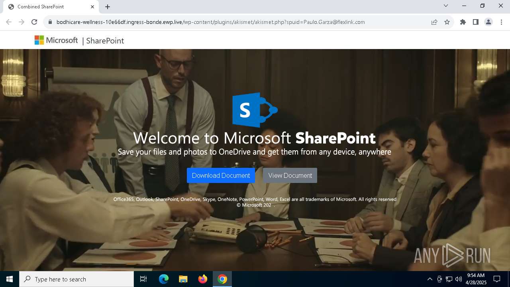Click the browser forward arrow
Screen dimensions: 510x287
click(x=22, y=22)
